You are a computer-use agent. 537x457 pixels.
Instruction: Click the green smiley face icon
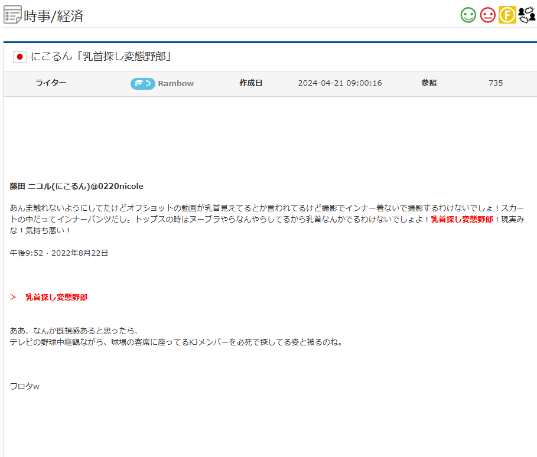468,15
